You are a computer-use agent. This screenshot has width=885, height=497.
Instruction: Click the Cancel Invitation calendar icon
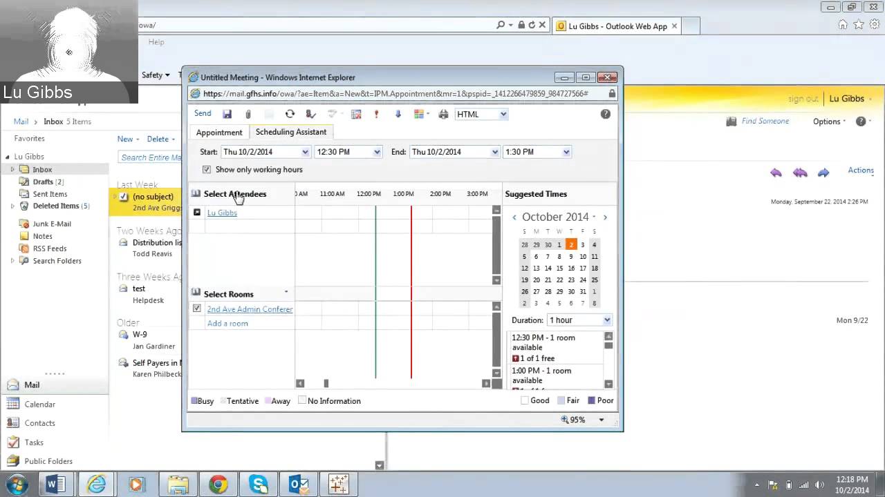point(356,114)
